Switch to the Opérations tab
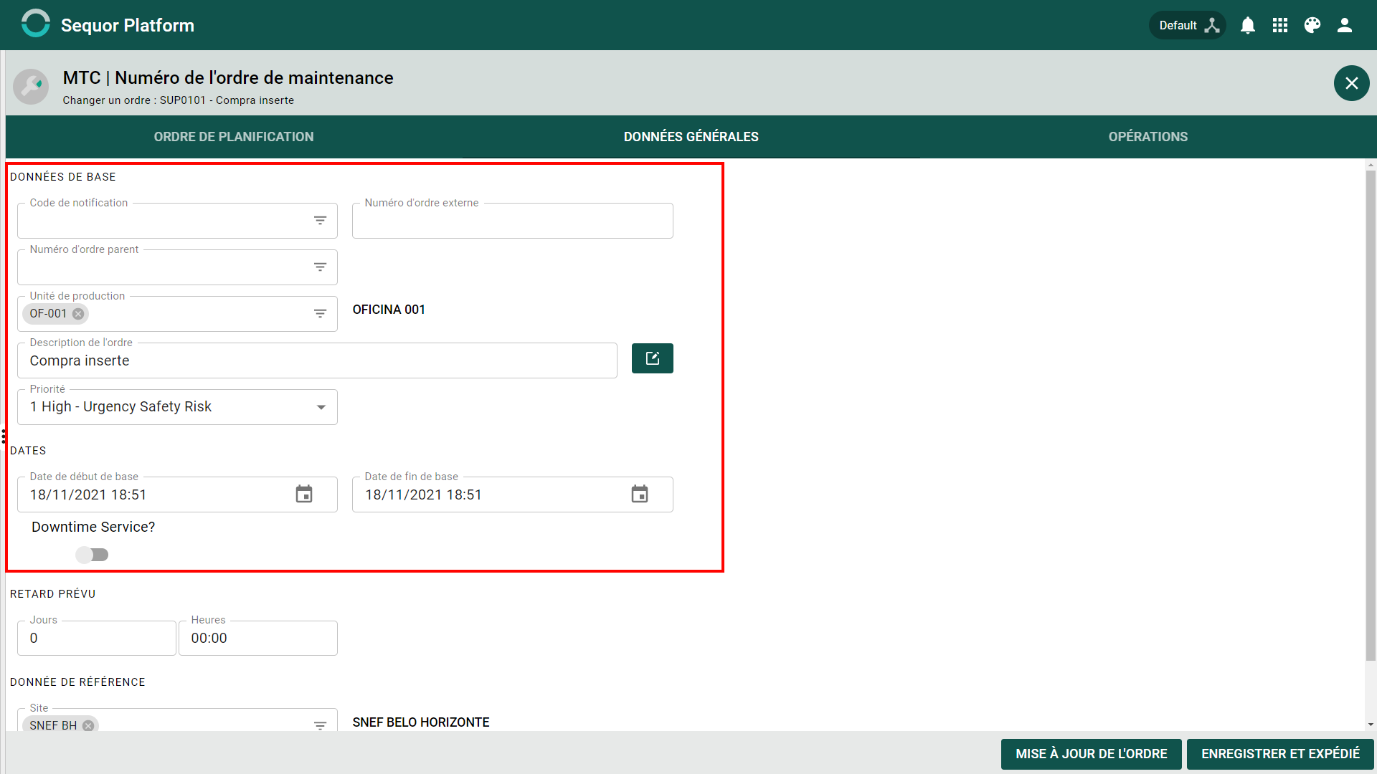 [1148, 136]
